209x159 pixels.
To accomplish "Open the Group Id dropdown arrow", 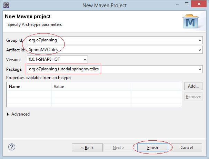I will click(200, 40).
